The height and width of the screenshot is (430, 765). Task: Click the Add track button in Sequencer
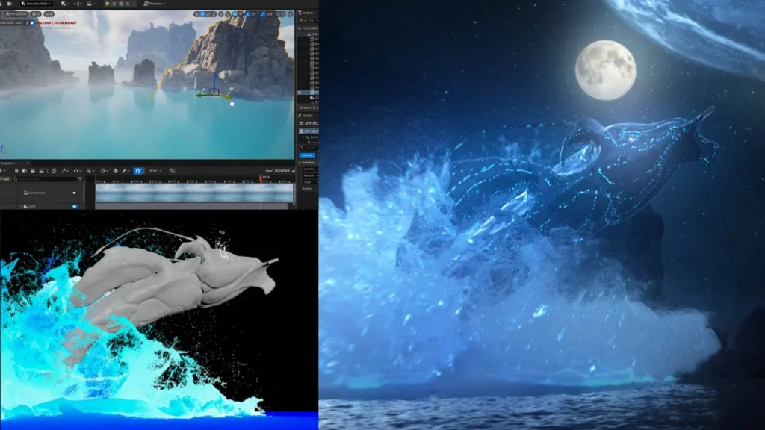point(7,178)
